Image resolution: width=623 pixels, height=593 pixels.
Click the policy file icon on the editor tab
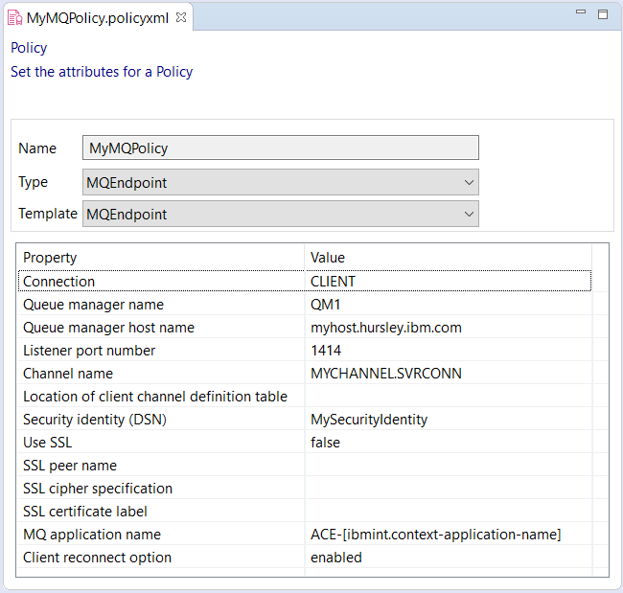pos(14,17)
